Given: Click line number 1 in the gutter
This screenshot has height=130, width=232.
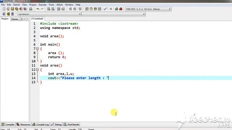Looking at the screenshot, I should (34, 23).
